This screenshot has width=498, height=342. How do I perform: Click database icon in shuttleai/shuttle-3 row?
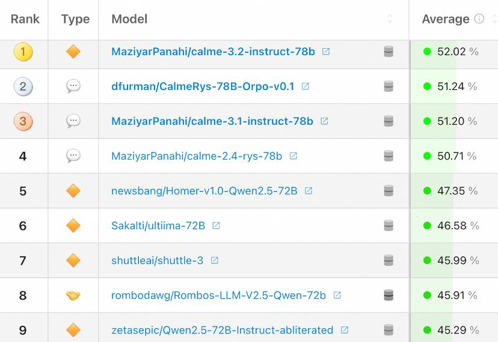389,260
